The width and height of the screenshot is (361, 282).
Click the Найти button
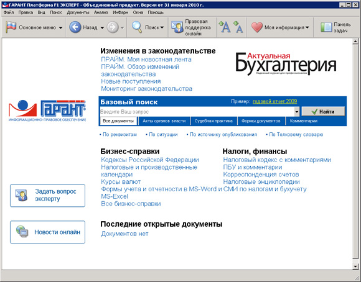point(323,111)
